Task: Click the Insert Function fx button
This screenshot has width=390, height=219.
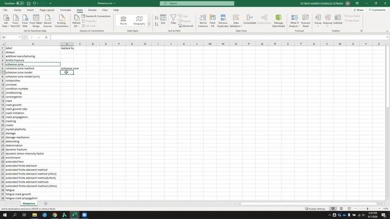Action: (x=46, y=37)
